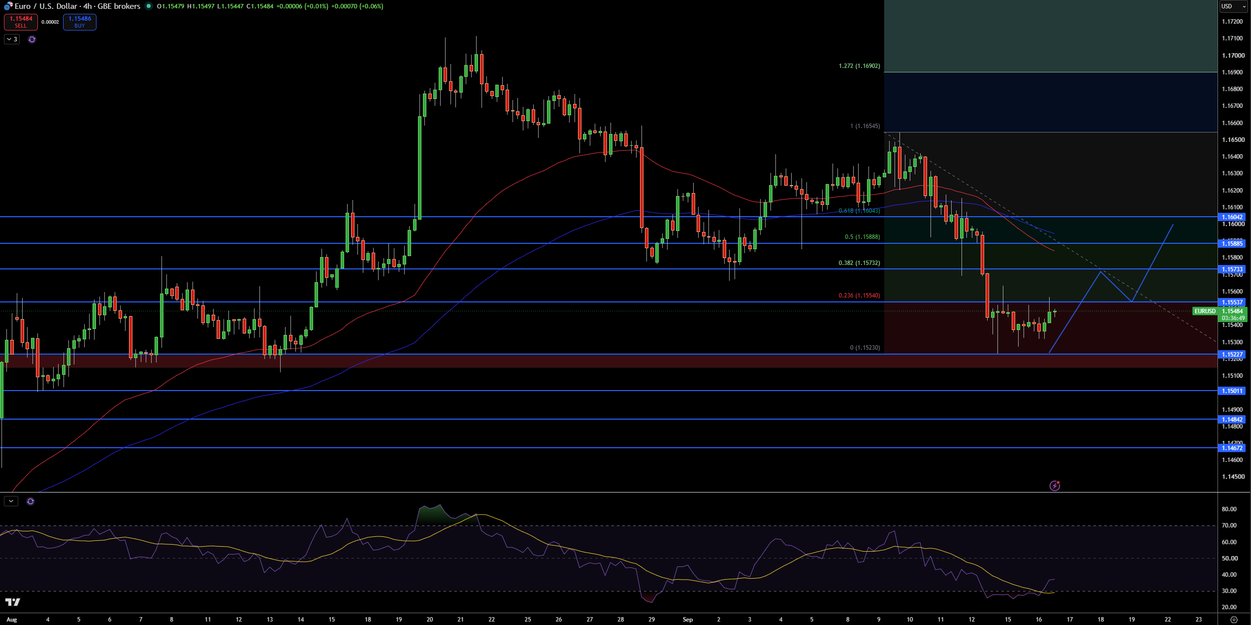Click the EUR/USD flag symbol icon
The height and width of the screenshot is (625, 1251).
[8, 6]
